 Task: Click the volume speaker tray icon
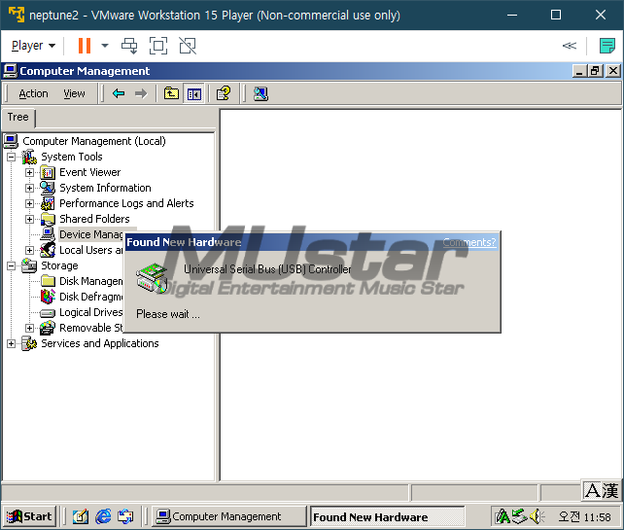click(537, 516)
